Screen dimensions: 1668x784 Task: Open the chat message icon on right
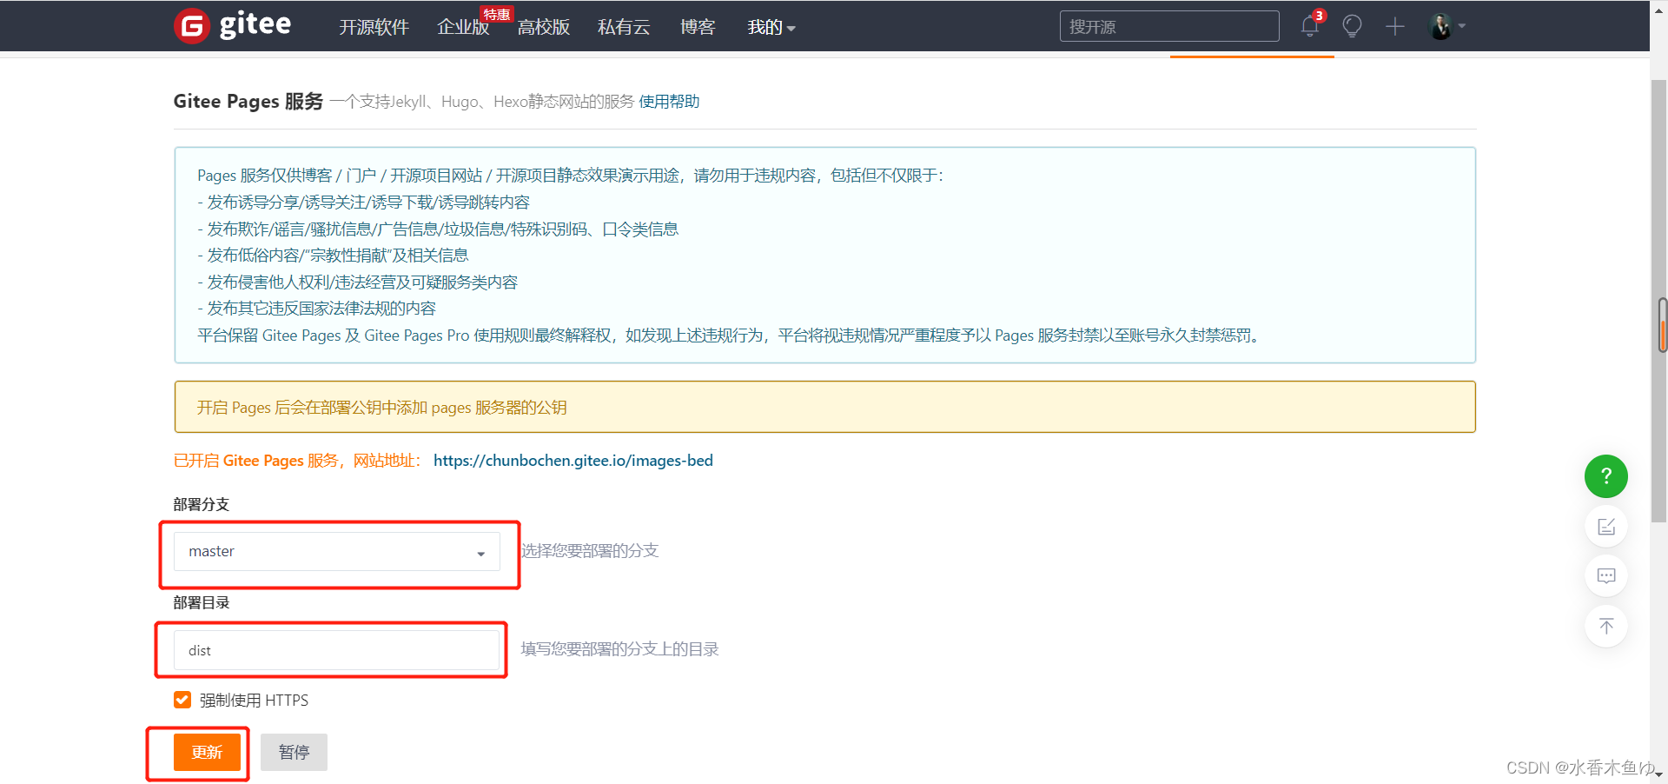click(1606, 575)
